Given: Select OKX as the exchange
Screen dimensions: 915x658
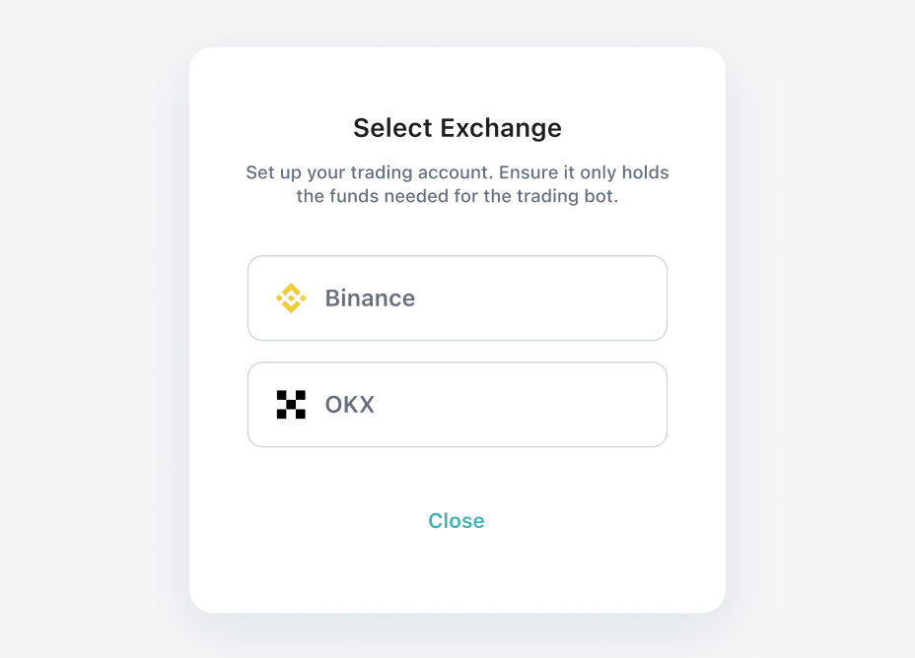Looking at the screenshot, I should tap(457, 405).
